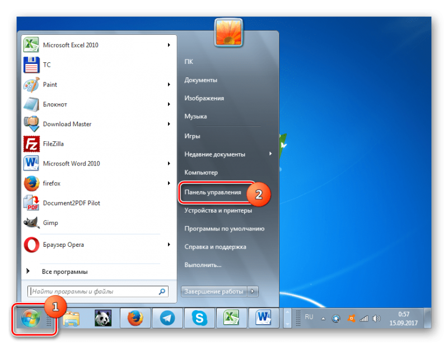
Task: Expand Microsoft Word 2010 jump list arrow
Action: [169, 163]
